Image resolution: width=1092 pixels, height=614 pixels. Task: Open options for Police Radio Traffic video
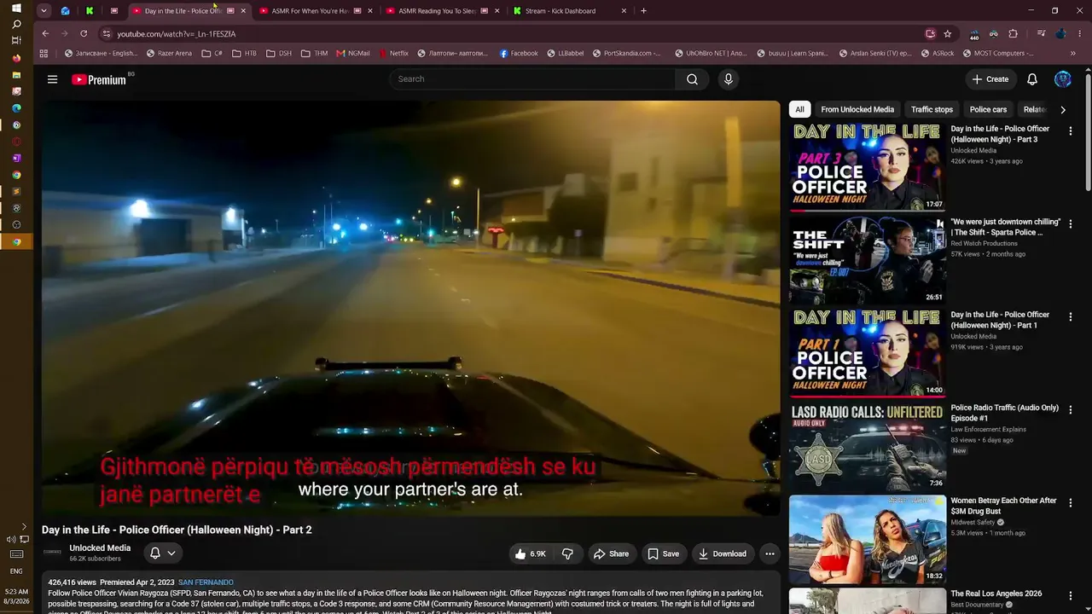coord(1071,410)
